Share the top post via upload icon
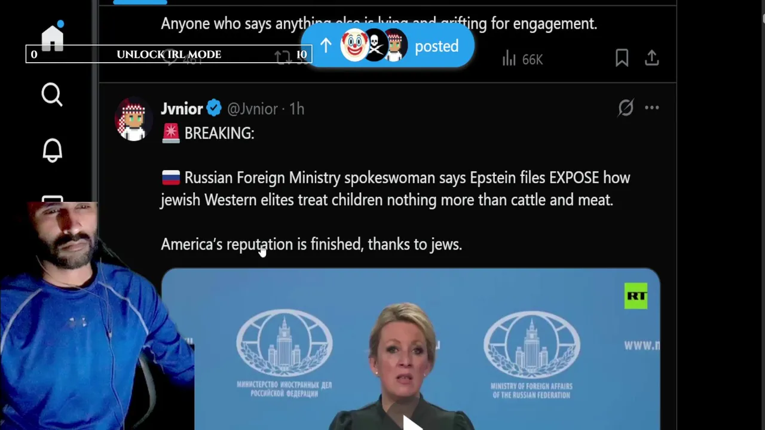The height and width of the screenshot is (430, 765). click(x=651, y=58)
